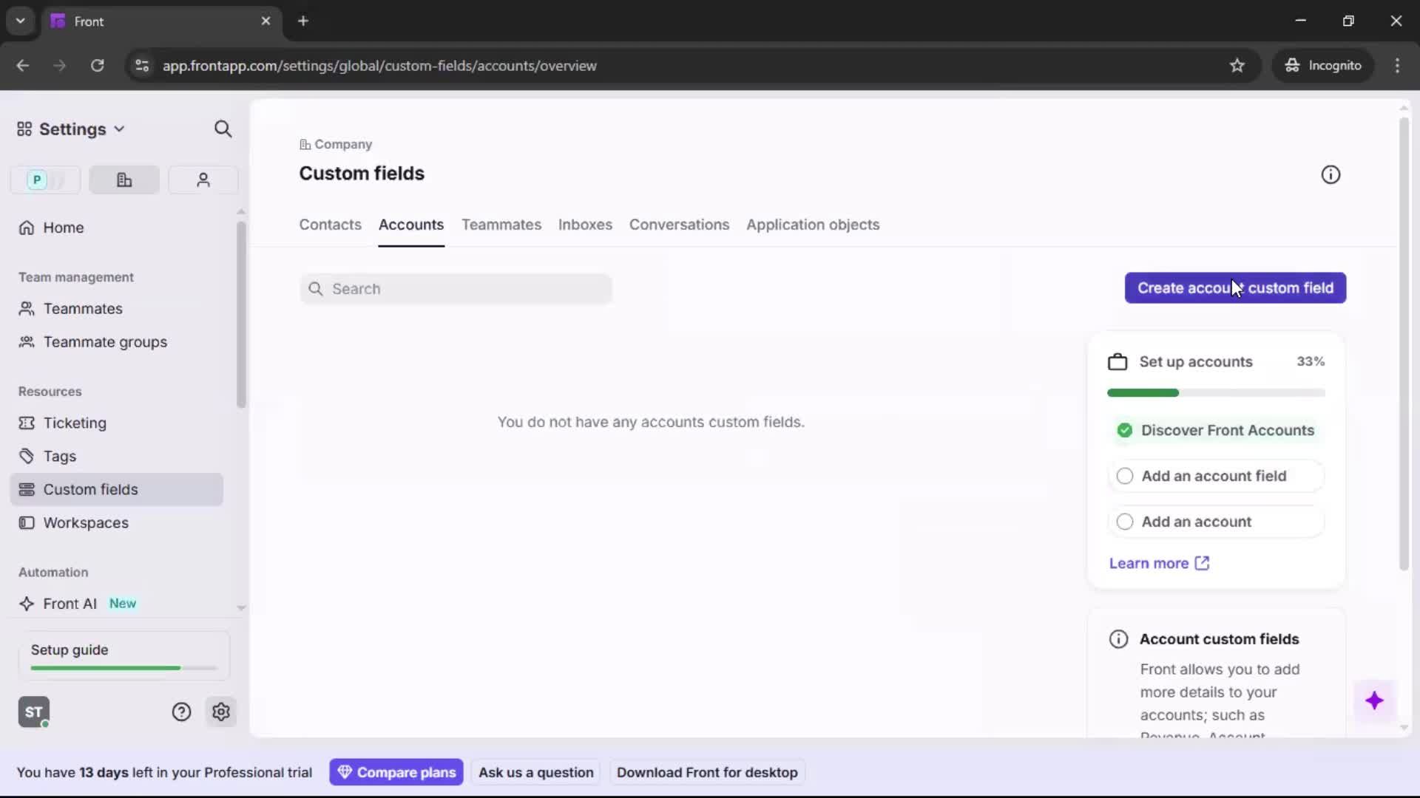Check the Discover Front Accounts item
Viewport: 1420px width, 798px height.
pos(1125,430)
